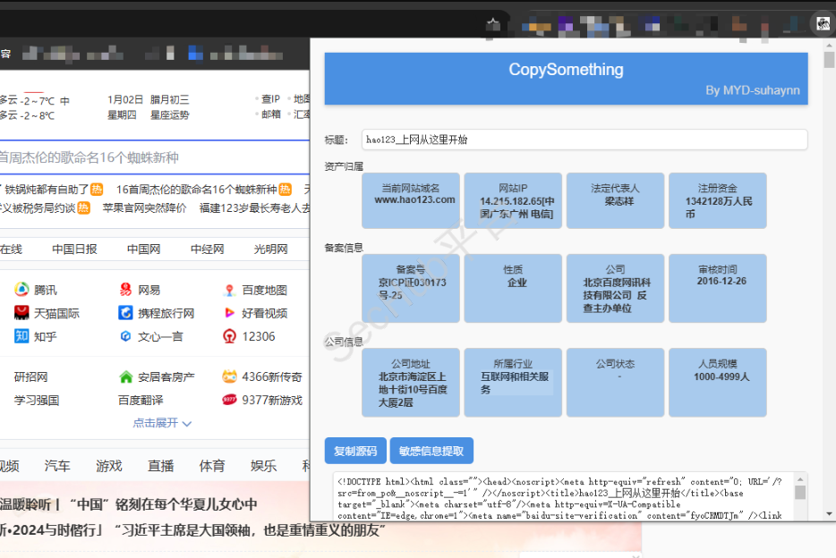The image size is (836, 558).
Task: Open the 星座运势 link
Action: click(x=169, y=115)
